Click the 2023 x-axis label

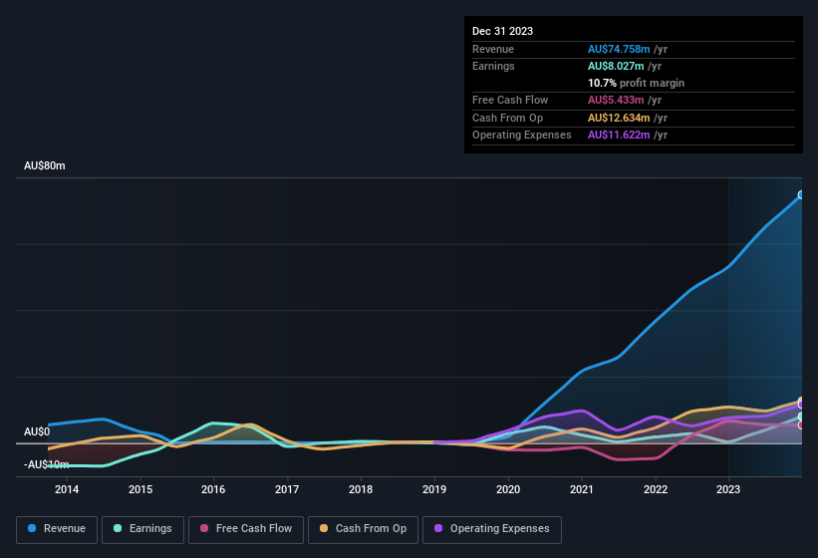pyautogui.click(x=728, y=489)
